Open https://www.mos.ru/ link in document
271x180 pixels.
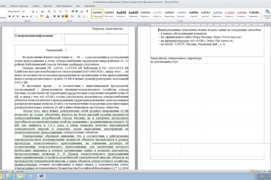[227, 37]
